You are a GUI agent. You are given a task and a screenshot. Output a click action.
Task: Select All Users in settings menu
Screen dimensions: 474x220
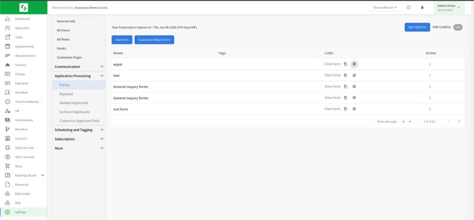coord(63,30)
